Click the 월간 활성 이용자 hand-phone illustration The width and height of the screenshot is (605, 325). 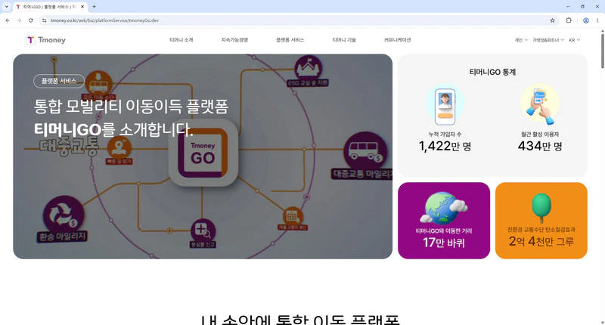click(540, 104)
